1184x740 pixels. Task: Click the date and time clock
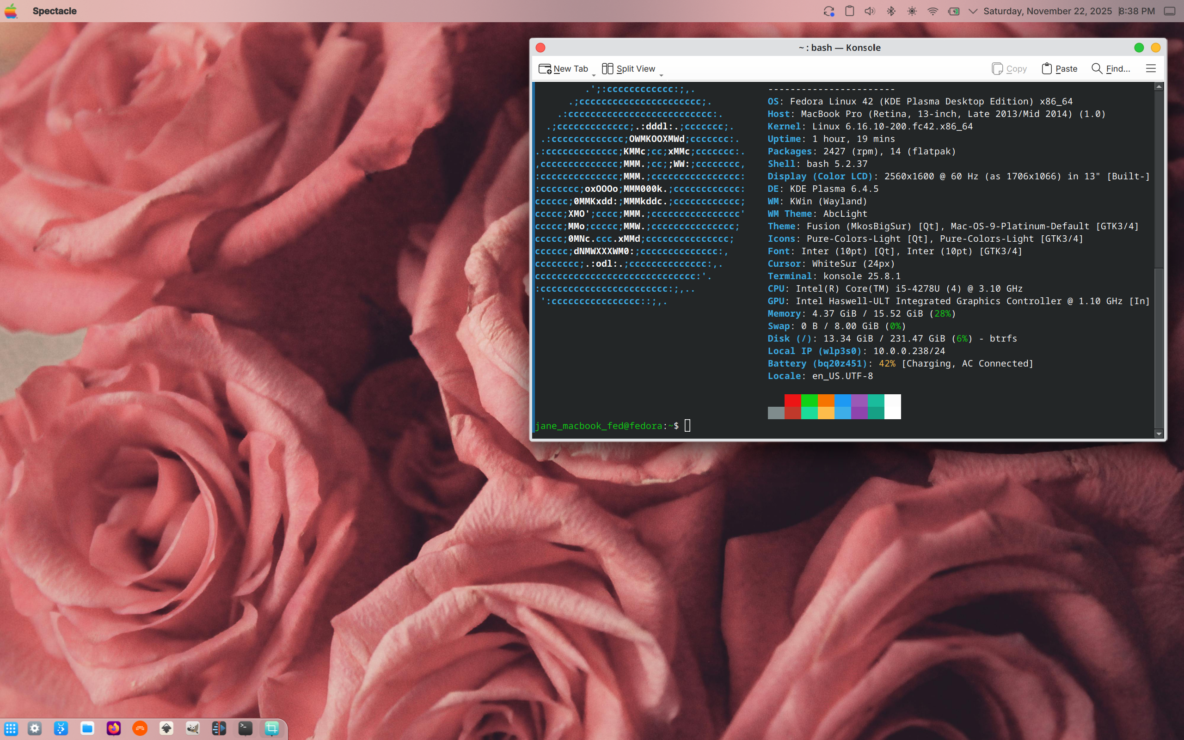point(1069,11)
